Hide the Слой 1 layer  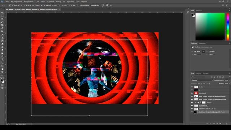click(192, 87)
